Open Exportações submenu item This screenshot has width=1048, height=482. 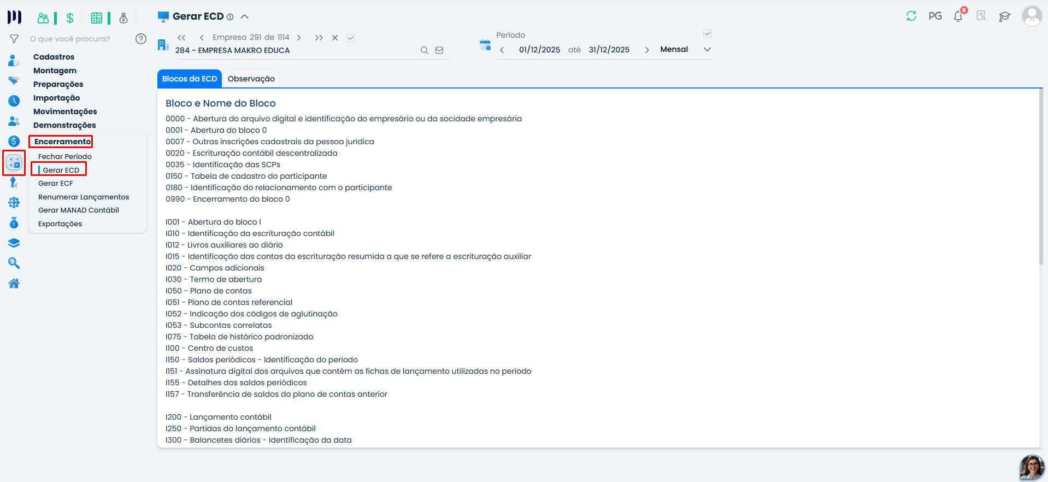coord(60,224)
